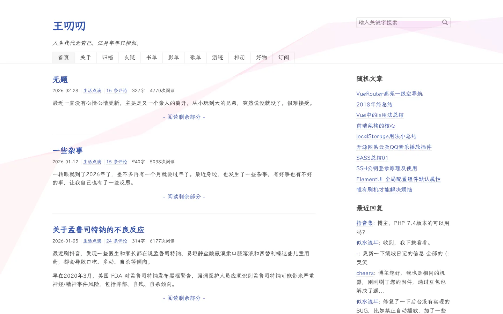Viewport: 503px width, 314px height.
Task: Open the 友链 nav item
Action: pyautogui.click(x=130, y=58)
